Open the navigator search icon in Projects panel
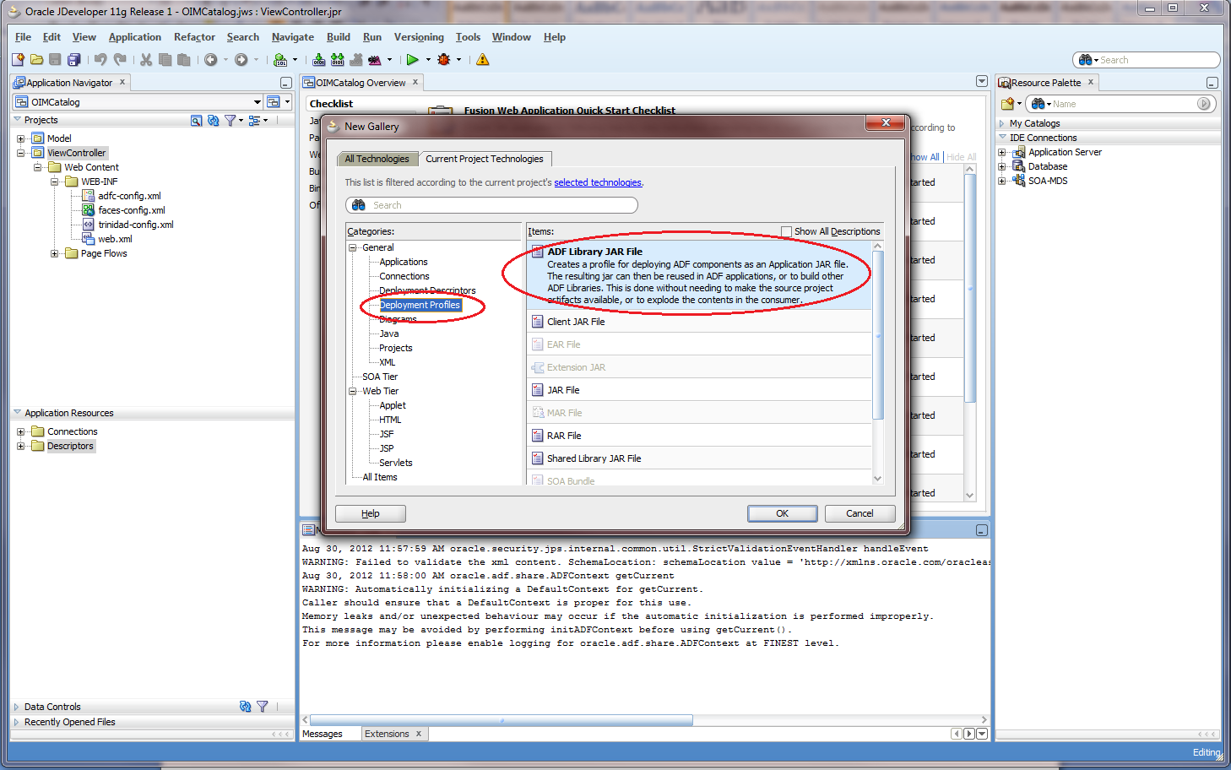This screenshot has height=770, width=1231. [196, 120]
